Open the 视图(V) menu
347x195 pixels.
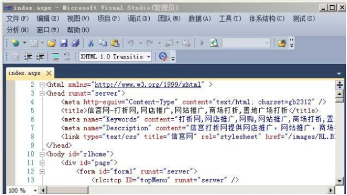click(78, 18)
